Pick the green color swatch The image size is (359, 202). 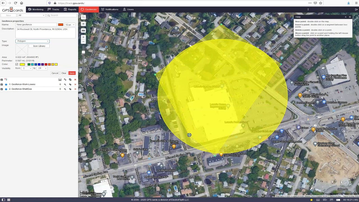[29, 65]
